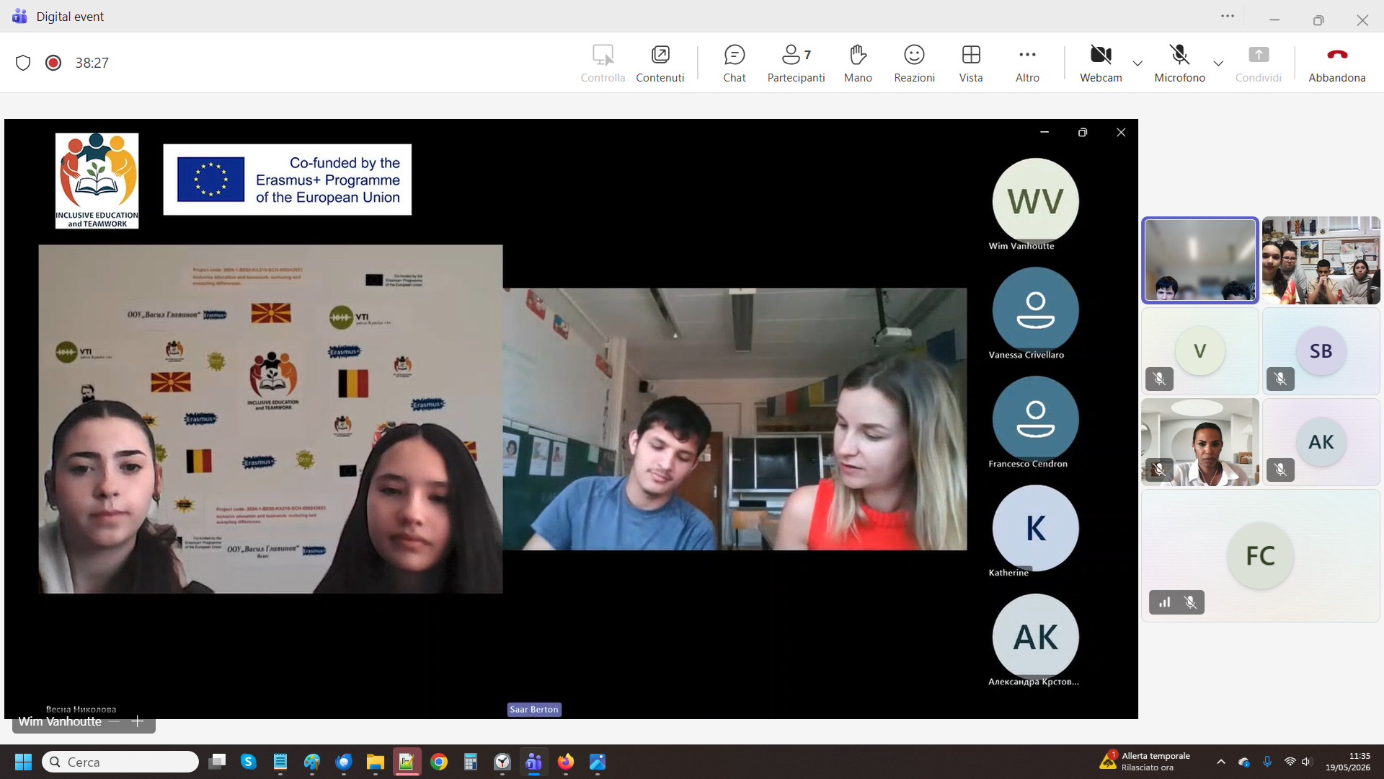Open the volume control in tray

point(1307,762)
